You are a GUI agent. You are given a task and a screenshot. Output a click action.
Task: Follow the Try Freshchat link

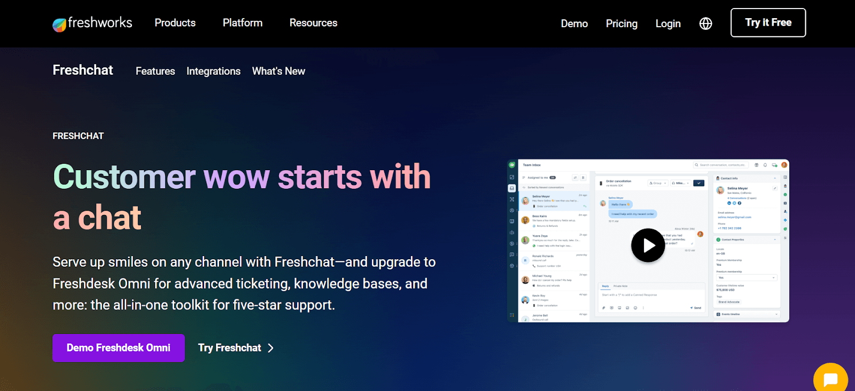(236, 348)
